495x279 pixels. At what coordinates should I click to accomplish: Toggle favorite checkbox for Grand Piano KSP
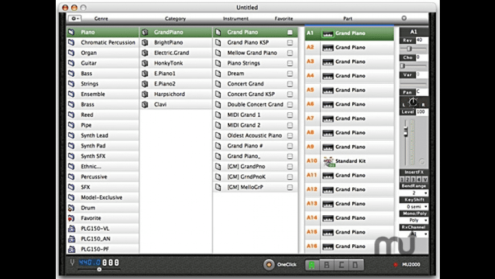click(x=290, y=43)
